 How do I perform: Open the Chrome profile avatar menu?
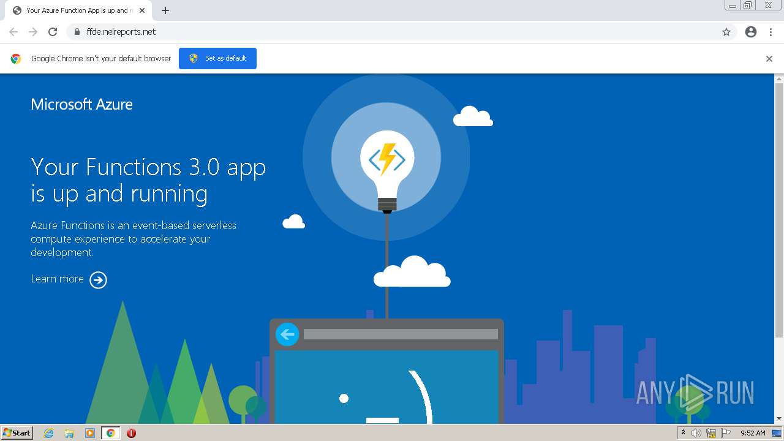pos(751,32)
